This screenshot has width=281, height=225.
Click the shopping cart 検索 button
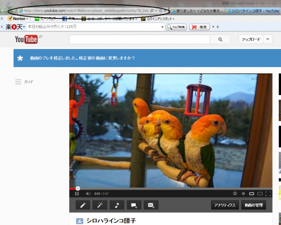(199, 27)
